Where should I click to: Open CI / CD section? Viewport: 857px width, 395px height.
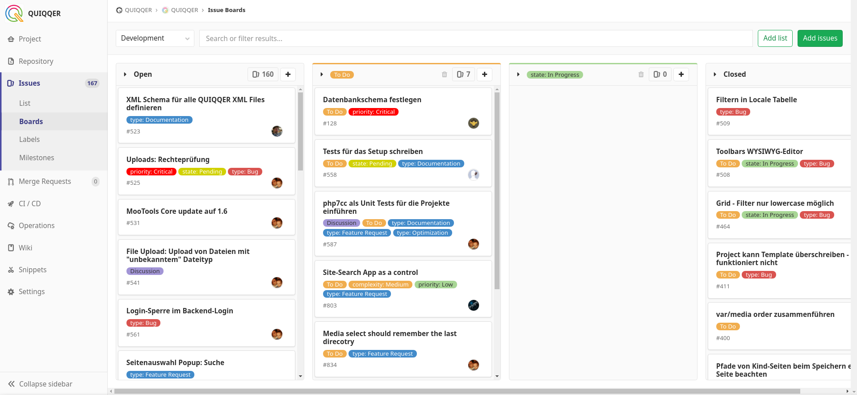(x=29, y=204)
